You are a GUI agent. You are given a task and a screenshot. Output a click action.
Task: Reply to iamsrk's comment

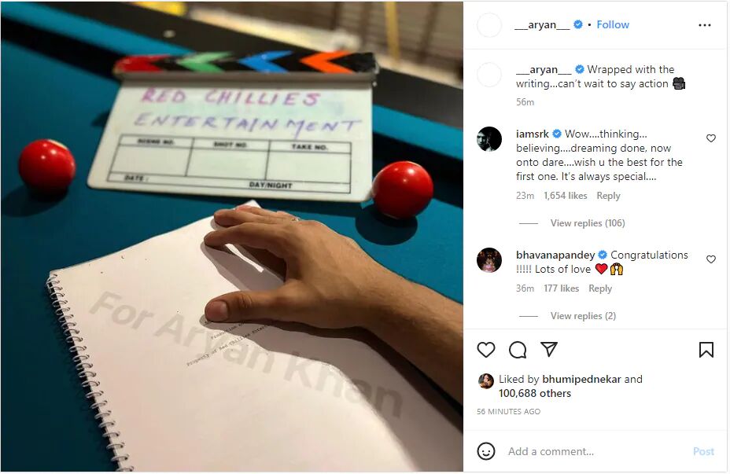pyautogui.click(x=608, y=196)
